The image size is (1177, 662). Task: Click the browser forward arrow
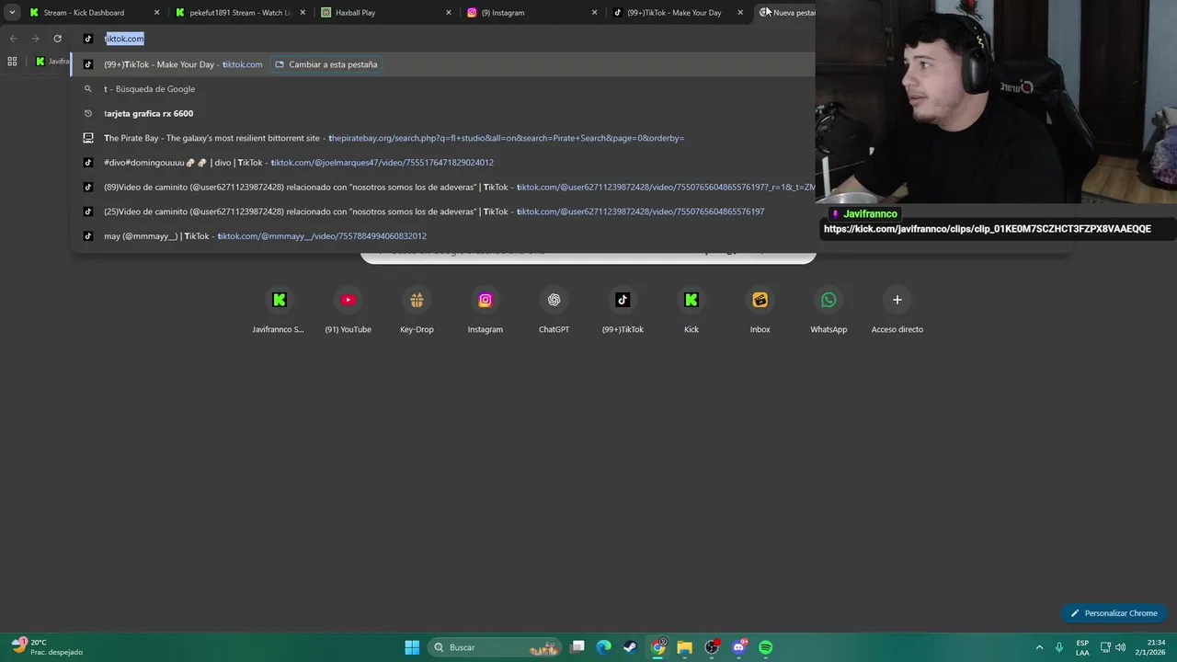tap(35, 39)
